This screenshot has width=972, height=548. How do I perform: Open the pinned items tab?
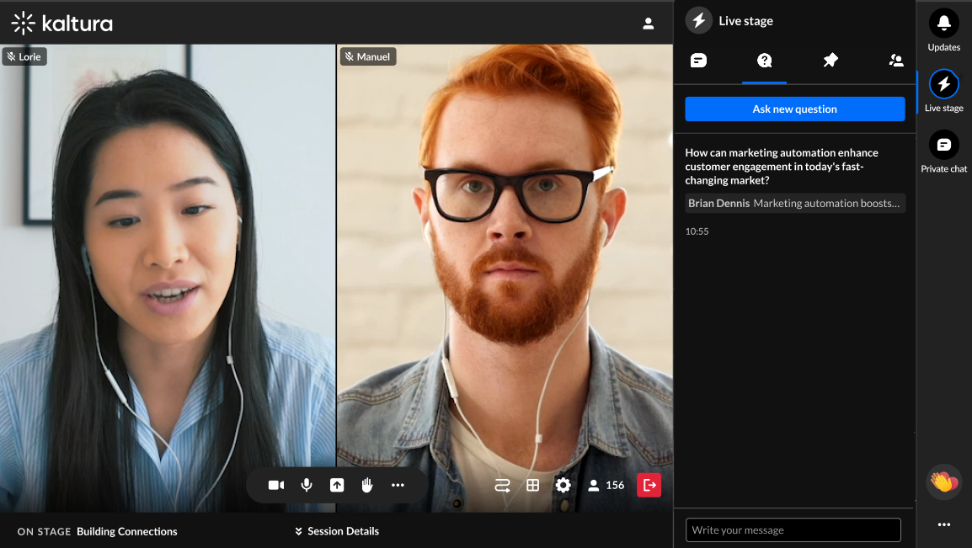tap(830, 60)
